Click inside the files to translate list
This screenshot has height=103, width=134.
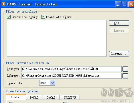(x=57, y=38)
